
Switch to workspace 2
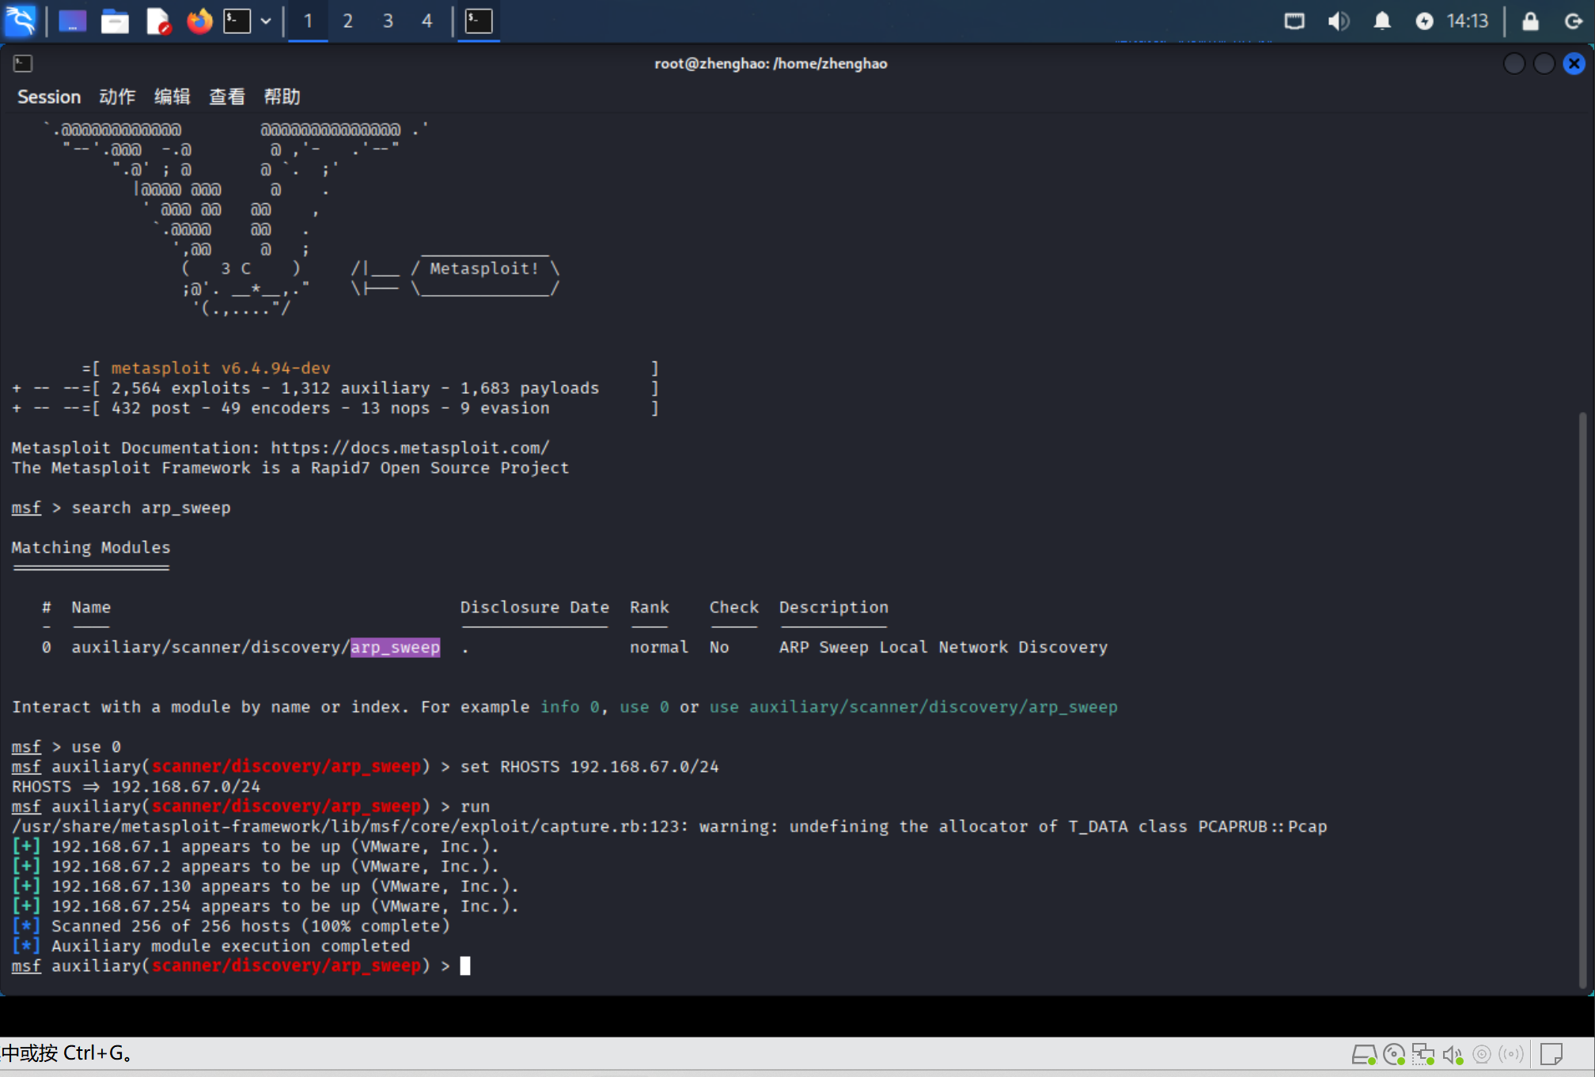(x=347, y=21)
